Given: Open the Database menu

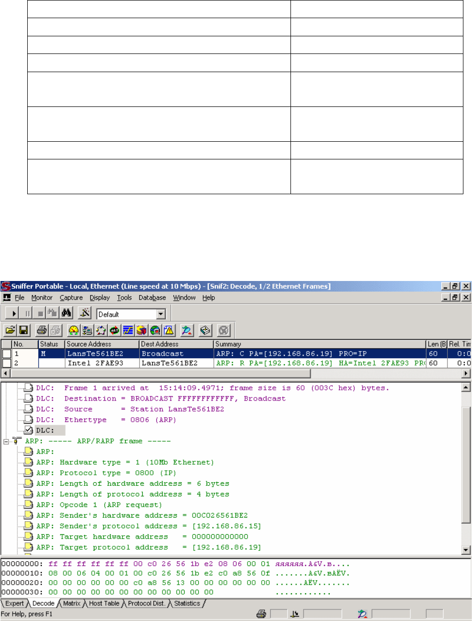Looking at the screenshot, I should coord(152,298).
